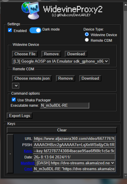Click Download under Remote CDM
Viewport: 127px width, 184px height.
pos(90,78)
